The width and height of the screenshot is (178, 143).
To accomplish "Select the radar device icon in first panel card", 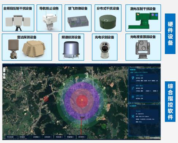I will coord(133,78).
